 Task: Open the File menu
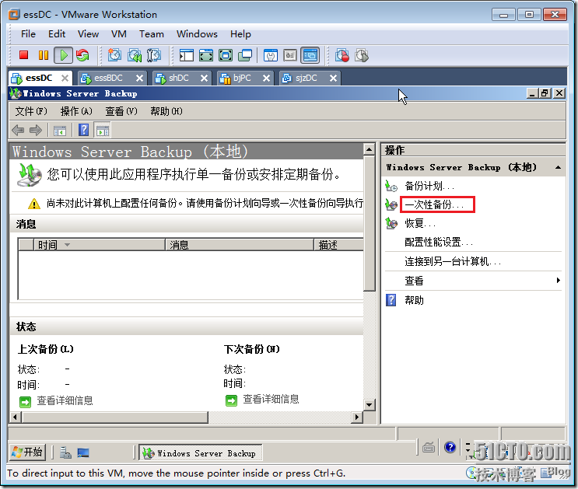pos(28,34)
